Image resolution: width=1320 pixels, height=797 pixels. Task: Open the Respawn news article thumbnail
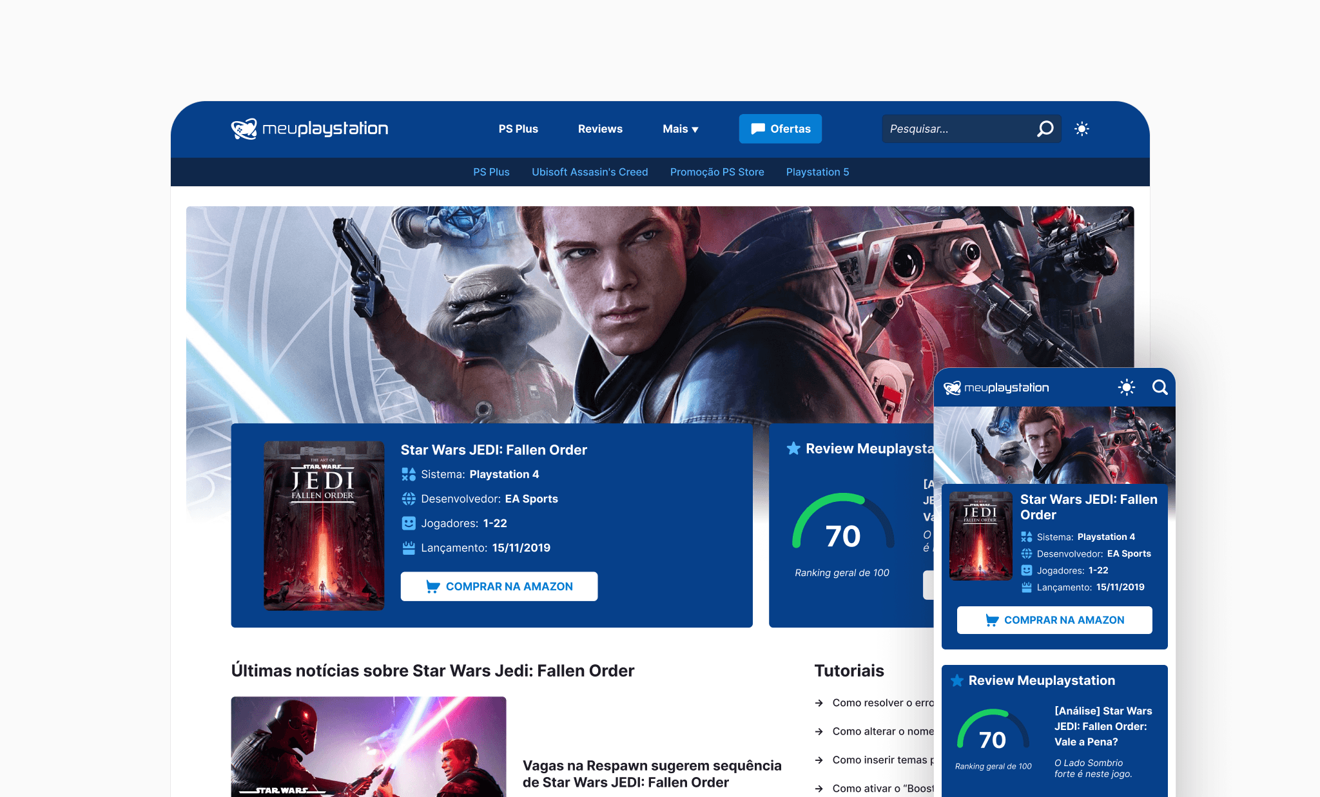[x=369, y=747]
